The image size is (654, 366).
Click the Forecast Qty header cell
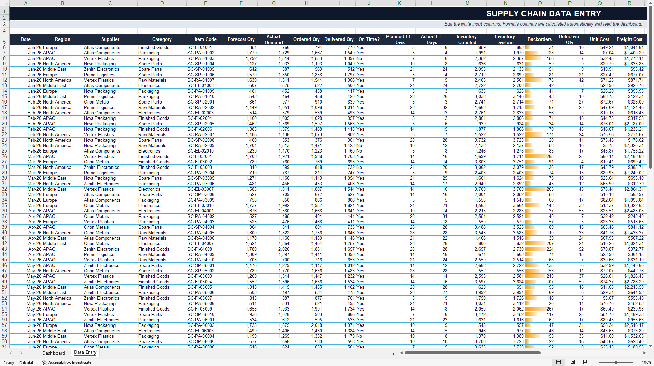pos(241,39)
